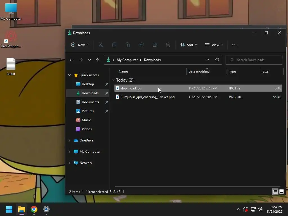Open the My Computer desktop icon
The height and width of the screenshot is (216, 288).
coord(11,12)
